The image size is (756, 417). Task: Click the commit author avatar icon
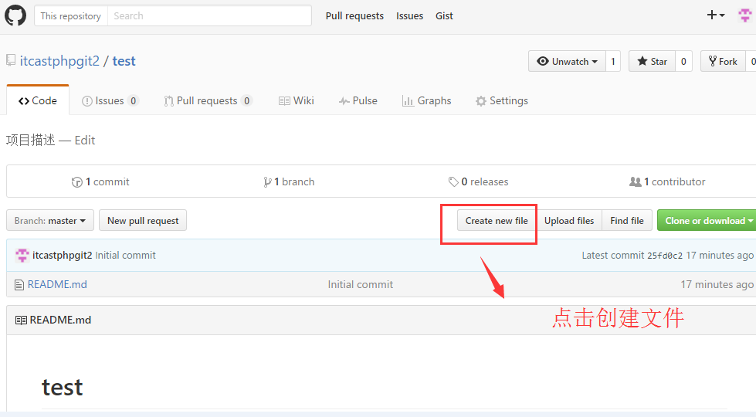pos(22,255)
